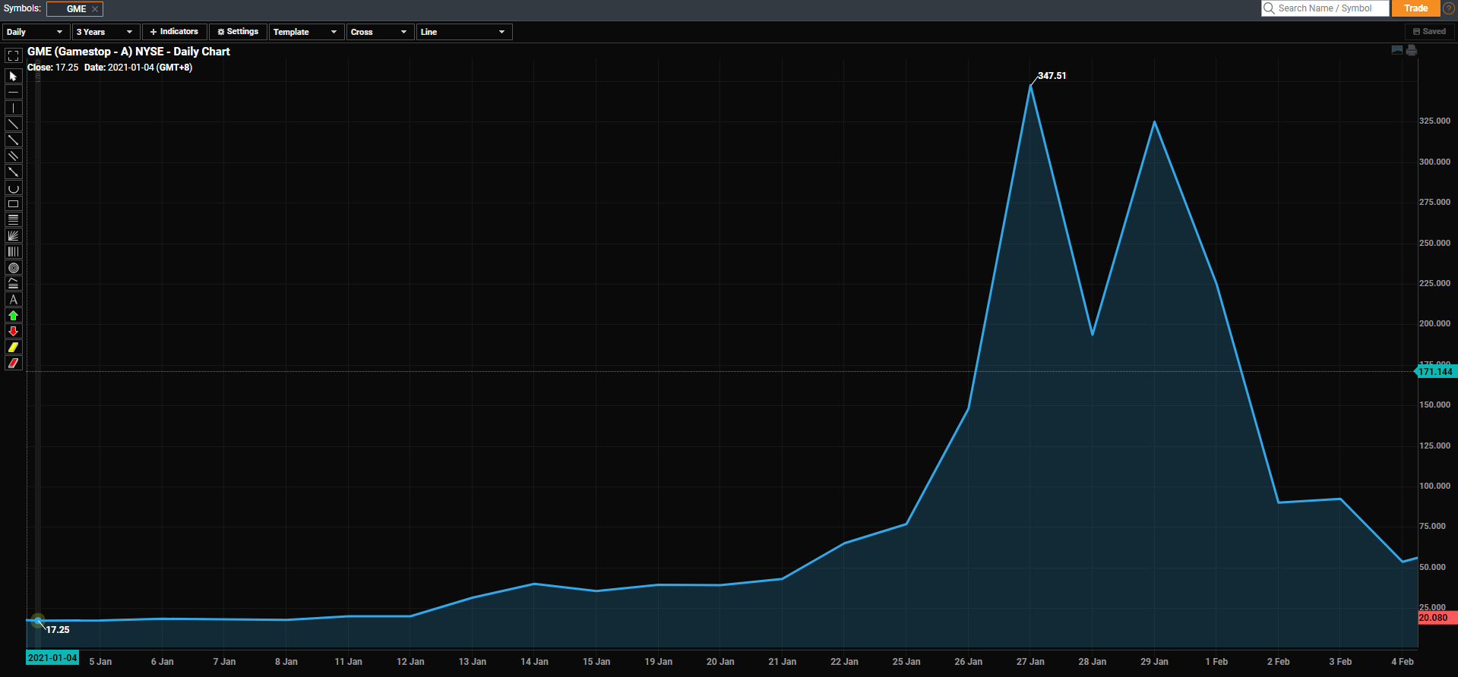
Task: Expand the 3 Years range dropdown
Action: [105, 32]
